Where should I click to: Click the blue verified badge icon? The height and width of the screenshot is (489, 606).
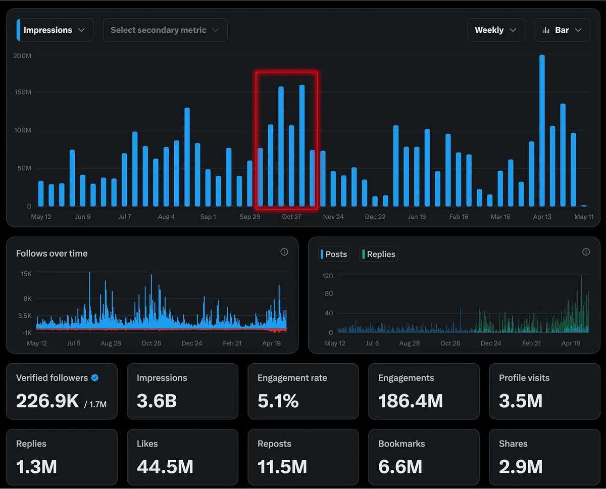(95, 378)
